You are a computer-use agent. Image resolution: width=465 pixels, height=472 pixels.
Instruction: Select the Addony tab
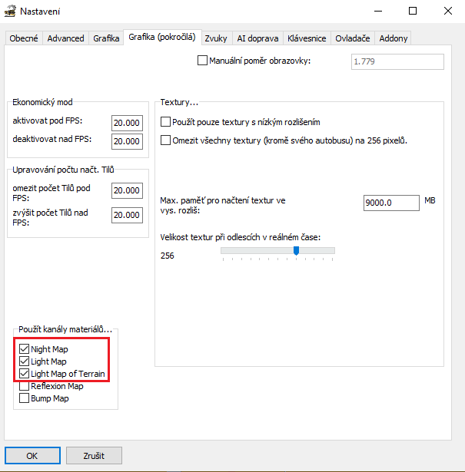pyautogui.click(x=394, y=38)
